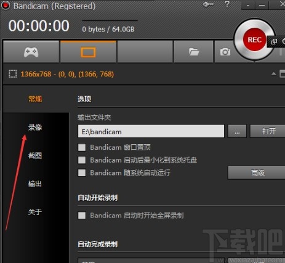Click the 输出文件夹 label
Screen dimensions: 285x263
tap(94, 118)
